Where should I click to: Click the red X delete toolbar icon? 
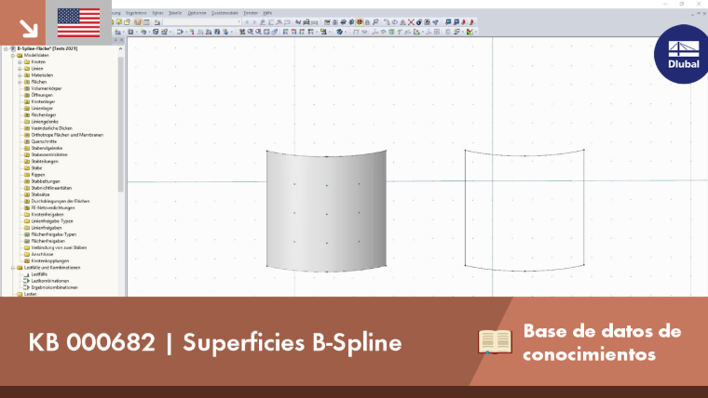pos(411,22)
